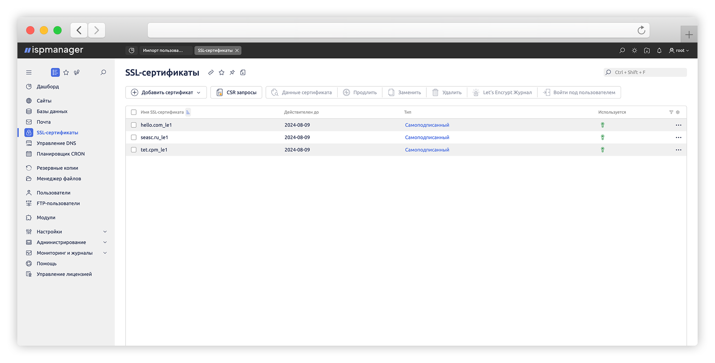
Task: Click Данные сертификата button
Action: coord(302,92)
